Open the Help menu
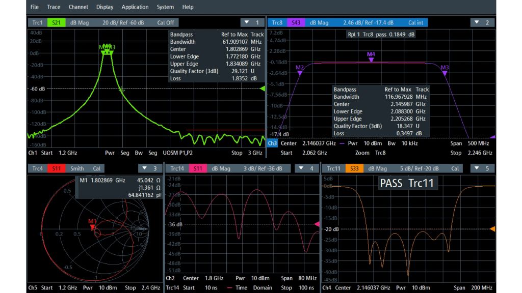The image size is (522, 293). tap(188, 7)
